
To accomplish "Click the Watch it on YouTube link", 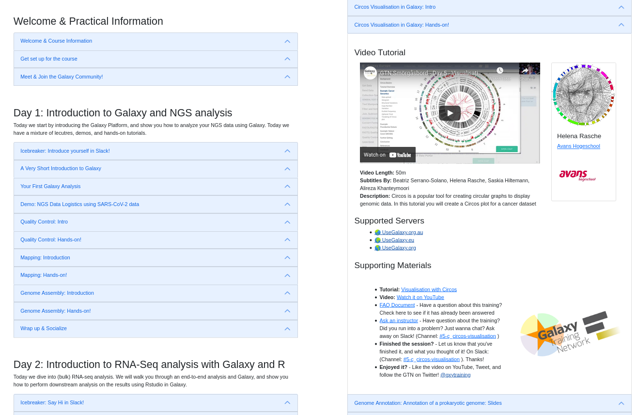I will pos(420,297).
